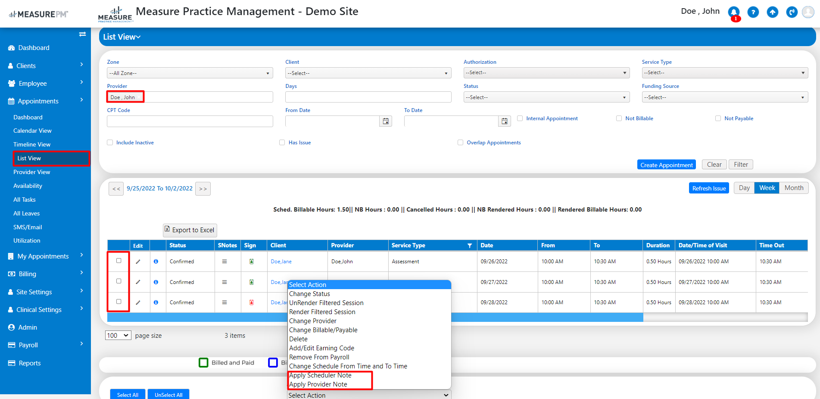Expand the Clients sidebar section

point(46,66)
